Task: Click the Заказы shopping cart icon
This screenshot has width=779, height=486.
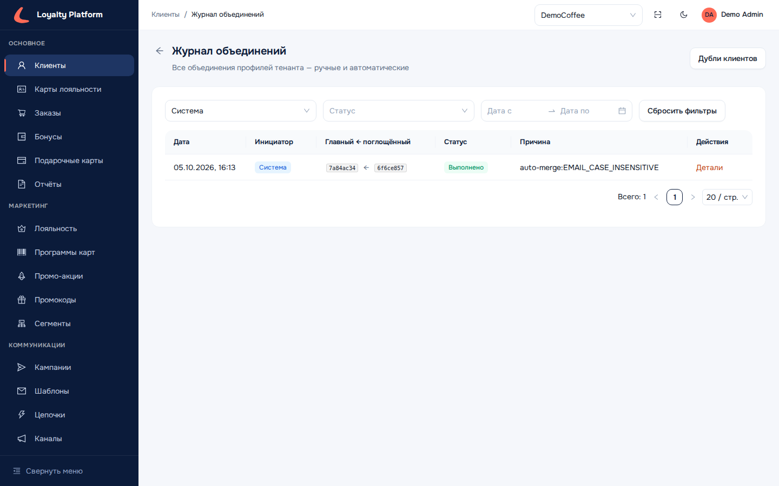Action: click(x=22, y=113)
